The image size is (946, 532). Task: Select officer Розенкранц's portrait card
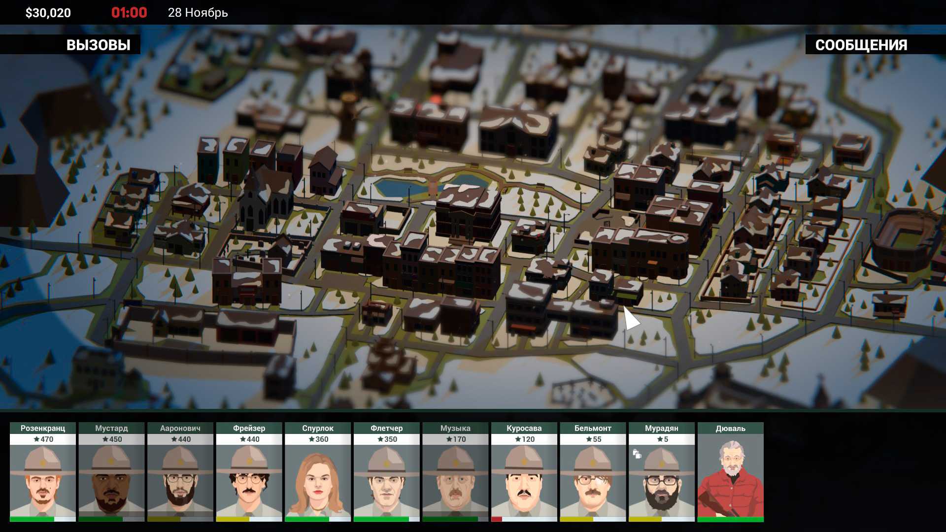tap(43, 480)
